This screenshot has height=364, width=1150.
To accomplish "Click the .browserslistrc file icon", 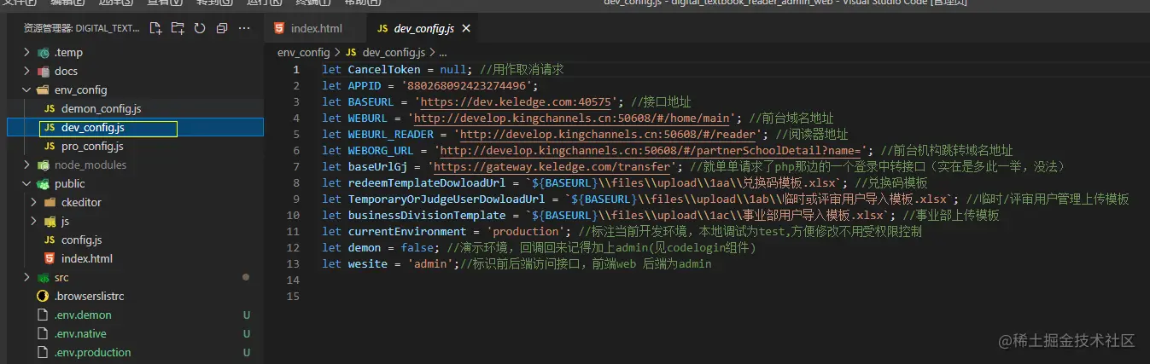I will [43, 296].
